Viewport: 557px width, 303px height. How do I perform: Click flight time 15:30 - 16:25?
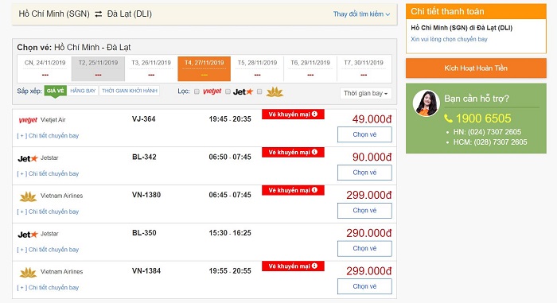[230, 233]
